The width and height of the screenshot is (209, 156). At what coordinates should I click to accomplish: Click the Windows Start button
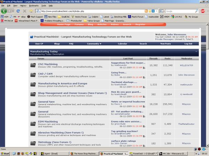(5, 154)
